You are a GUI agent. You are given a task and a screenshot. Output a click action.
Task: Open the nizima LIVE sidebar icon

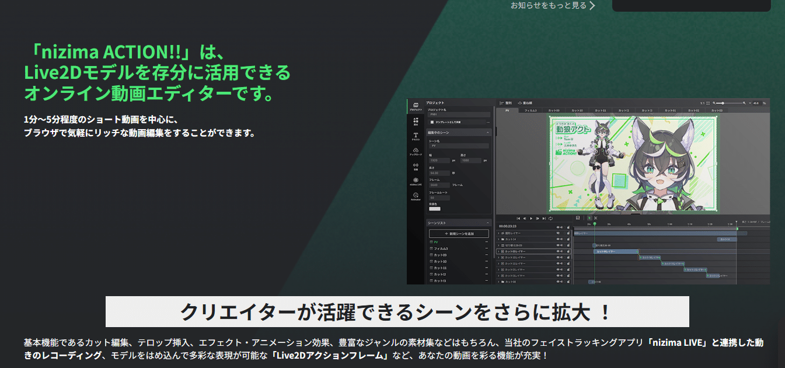tap(416, 182)
